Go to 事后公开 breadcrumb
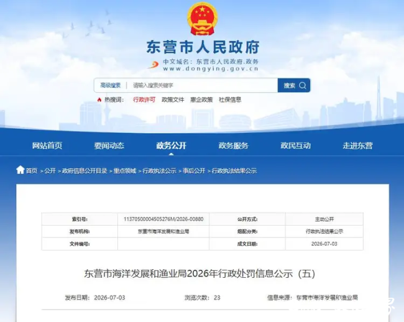Image resolution: width=404 pixels, height=322 pixels. pos(194,171)
